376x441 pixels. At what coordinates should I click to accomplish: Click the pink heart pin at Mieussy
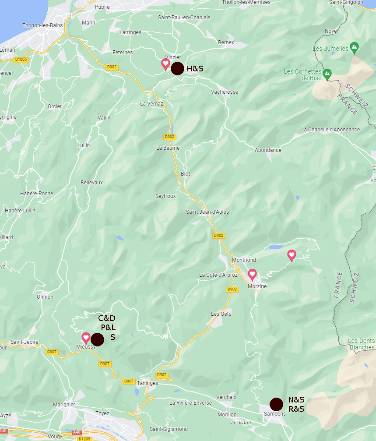(86, 338)
